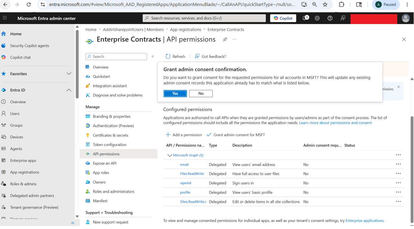414x229 pixels.
Task: Open the Enterprise applications link
Action: click(x=364, y=220)
